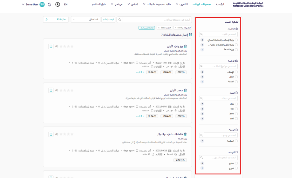Expand the المجتمع navigation dropdown
The height and width of the screenshot is (178, 292).
(133, 4)
